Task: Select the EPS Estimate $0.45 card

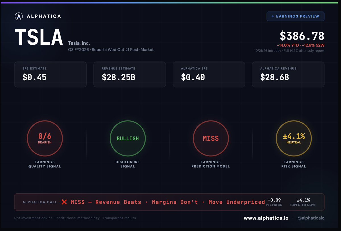Action: point(50,74)
